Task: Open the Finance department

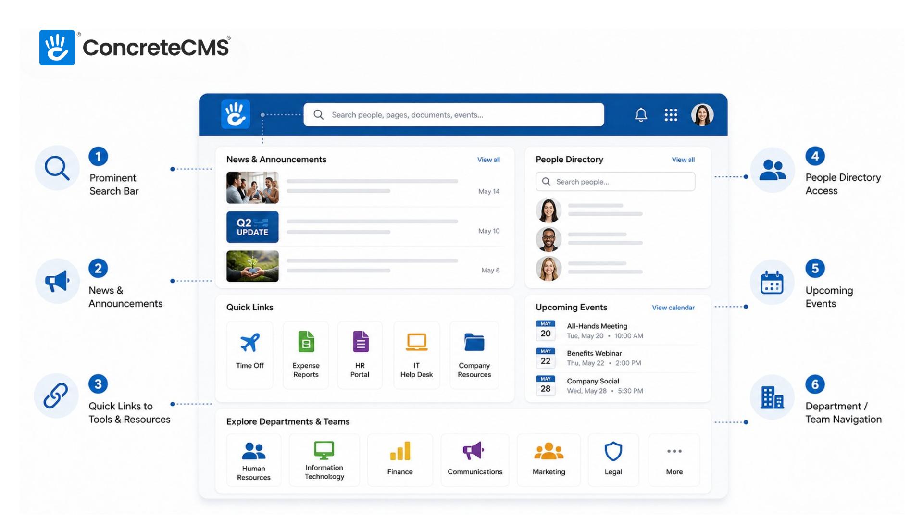Action: click(x=400, y=460)
